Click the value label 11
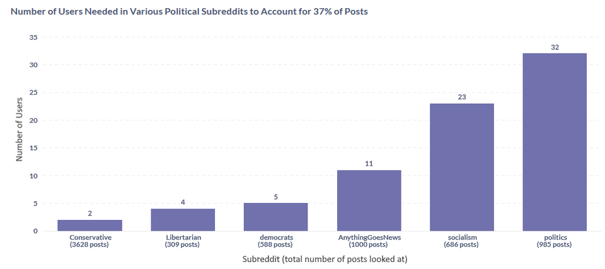 (369, 163)
